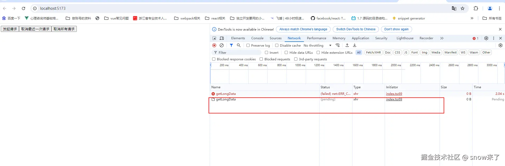505x166 pixels.
Task: Check Blocked requests checkbox
Action: 261,59
